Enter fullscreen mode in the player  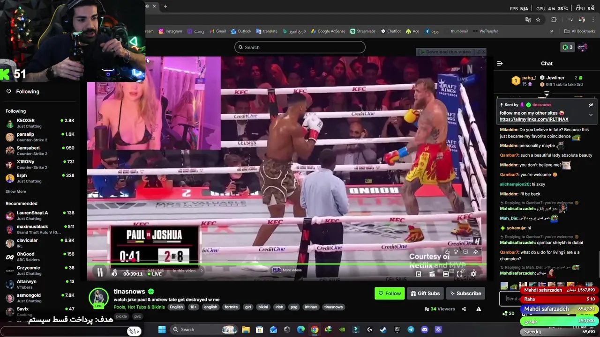tap(460, 274)
